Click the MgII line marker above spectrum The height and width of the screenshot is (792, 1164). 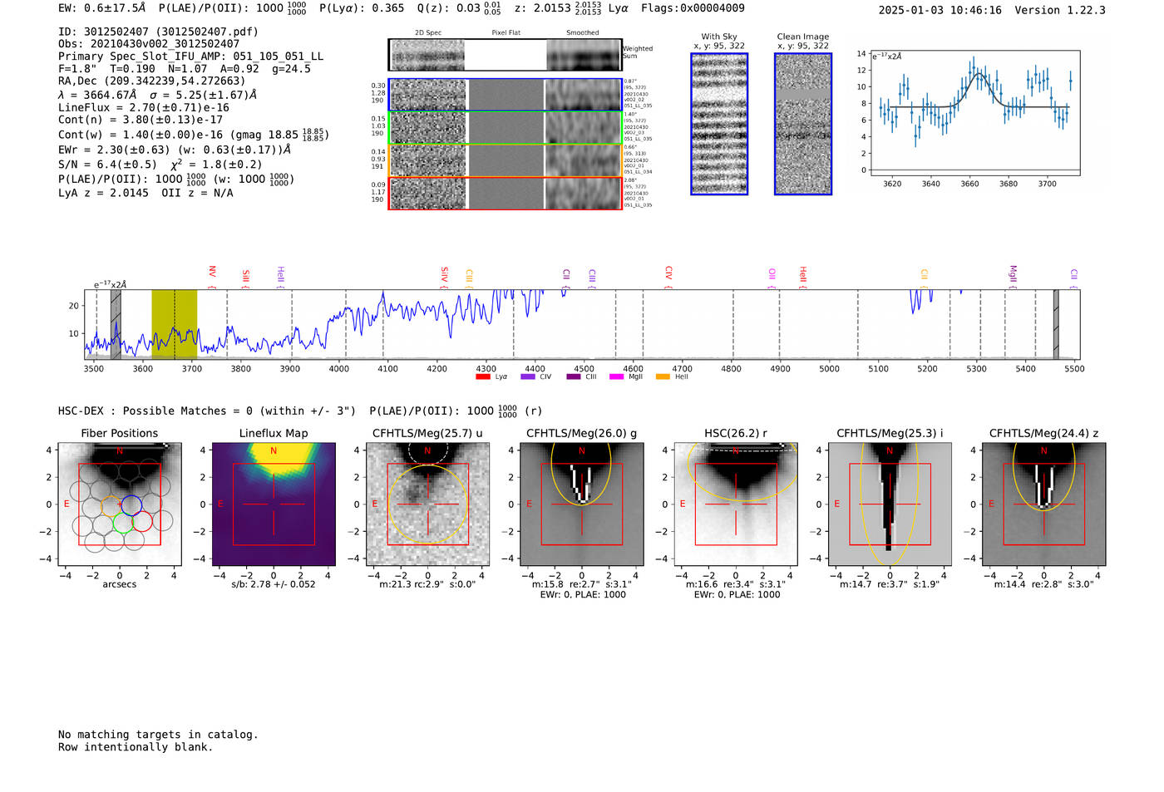coord(1013,277)
